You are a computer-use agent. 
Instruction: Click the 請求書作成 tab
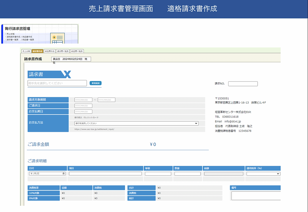[37, 51]
